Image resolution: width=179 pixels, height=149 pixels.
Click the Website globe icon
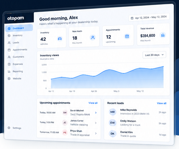9,79
